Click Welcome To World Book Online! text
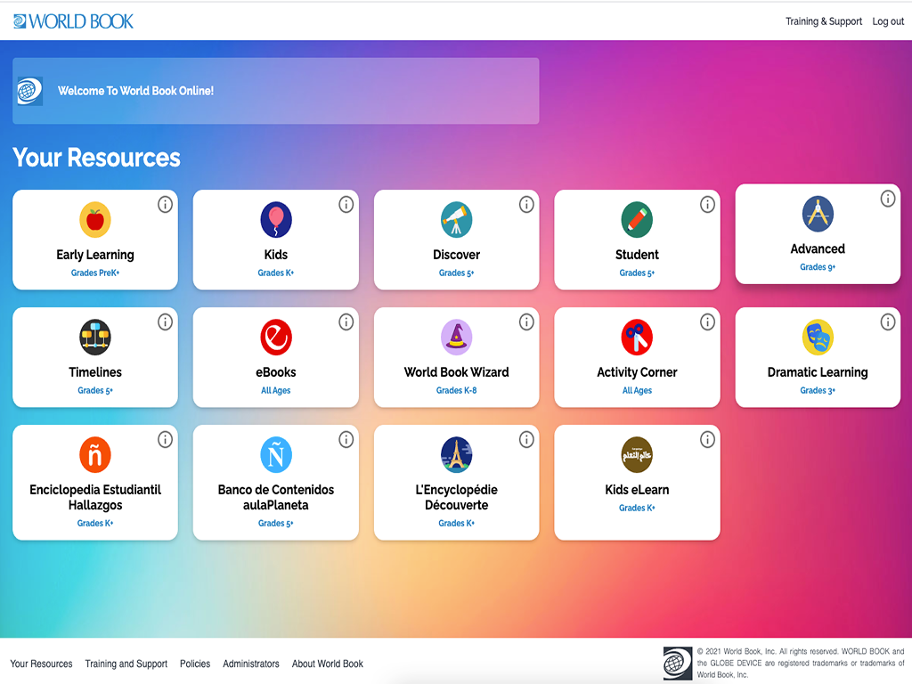 click(x=135, y=91)
